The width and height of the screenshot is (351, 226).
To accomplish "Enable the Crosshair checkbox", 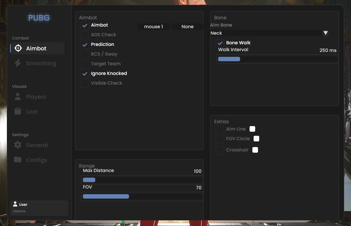I will click(x=220, y=150).
